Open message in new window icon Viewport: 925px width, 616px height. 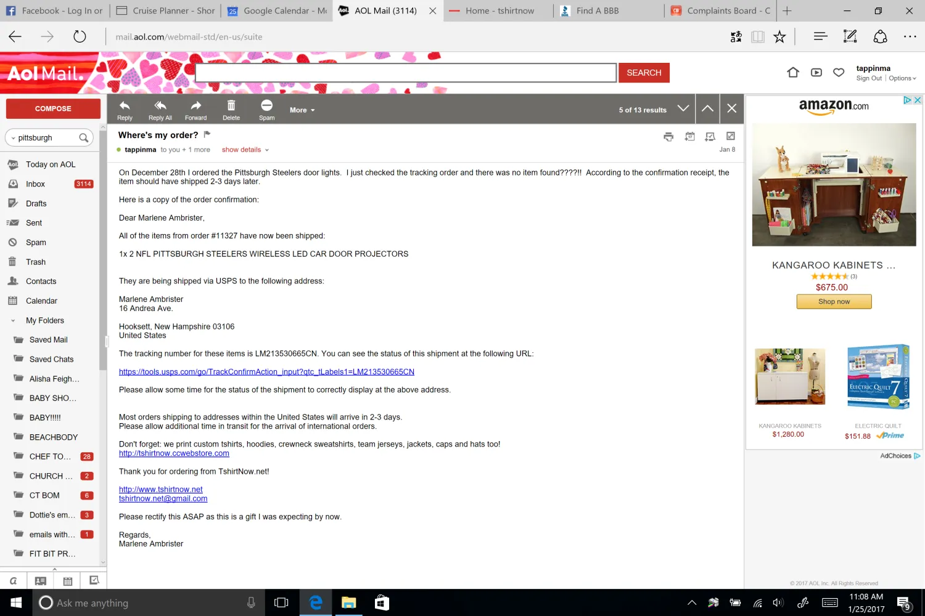[x=731, y=136]
